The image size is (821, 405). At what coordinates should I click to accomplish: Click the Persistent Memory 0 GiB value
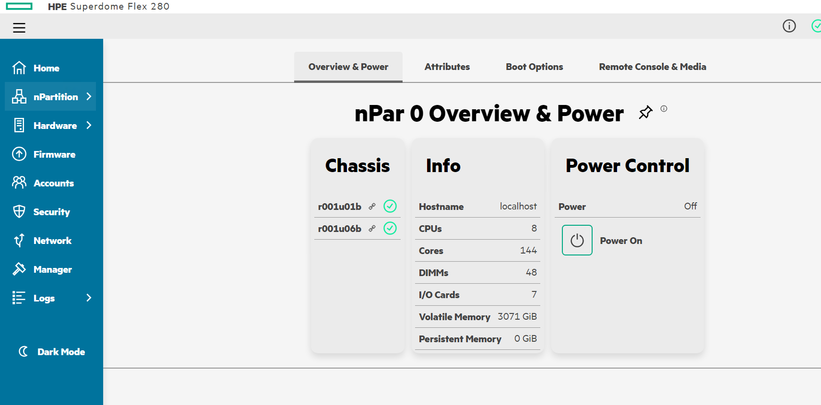525,338
